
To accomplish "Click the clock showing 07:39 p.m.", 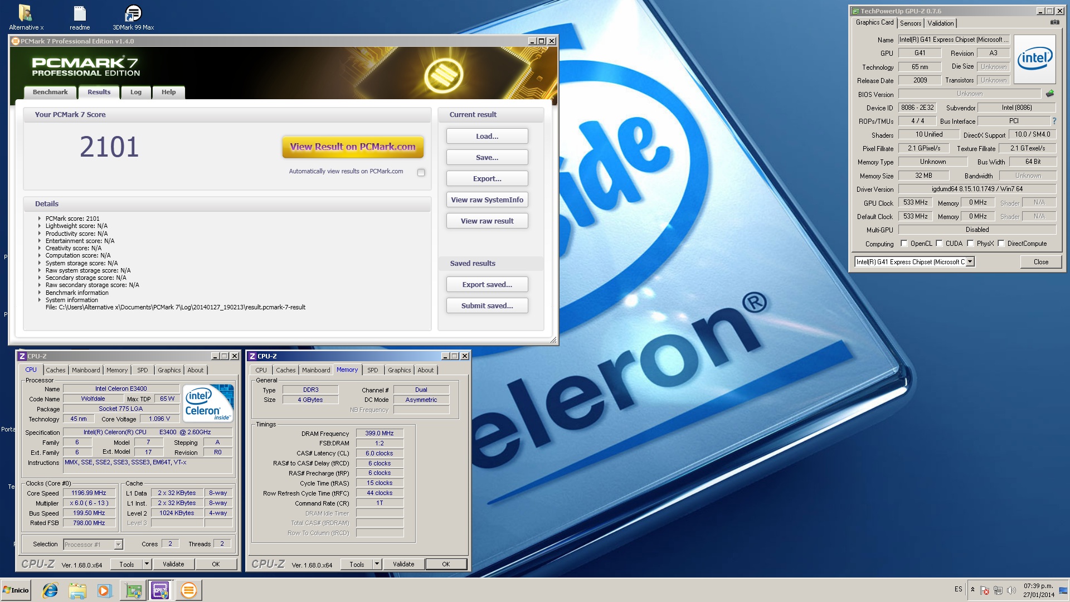I will [x=1038, y=586].
